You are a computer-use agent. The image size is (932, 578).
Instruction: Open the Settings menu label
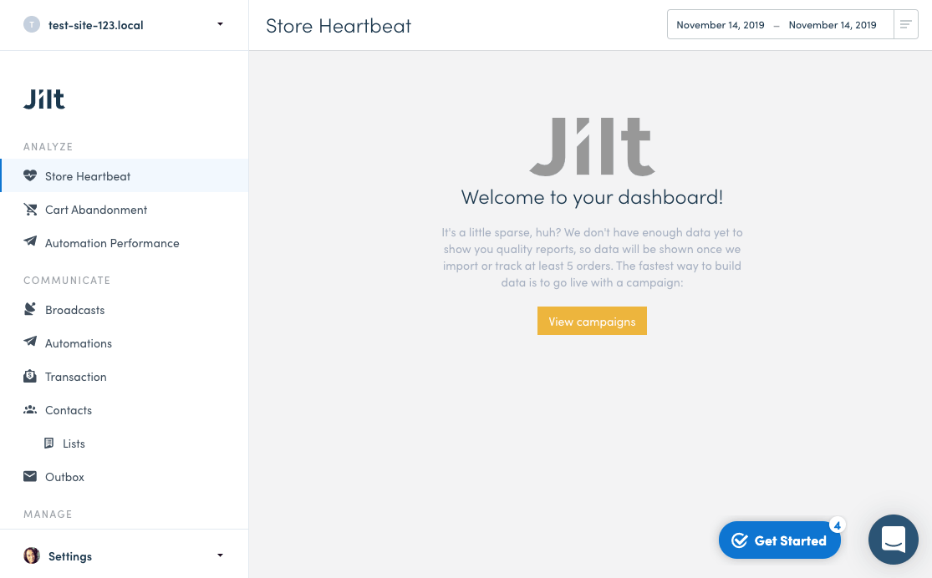70,556
